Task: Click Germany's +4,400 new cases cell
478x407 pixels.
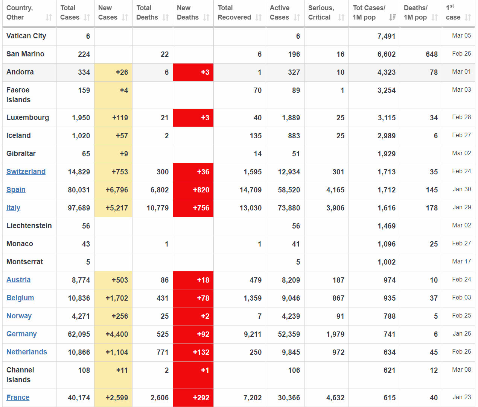Action: pyautogui.click(x=113, y=334)
